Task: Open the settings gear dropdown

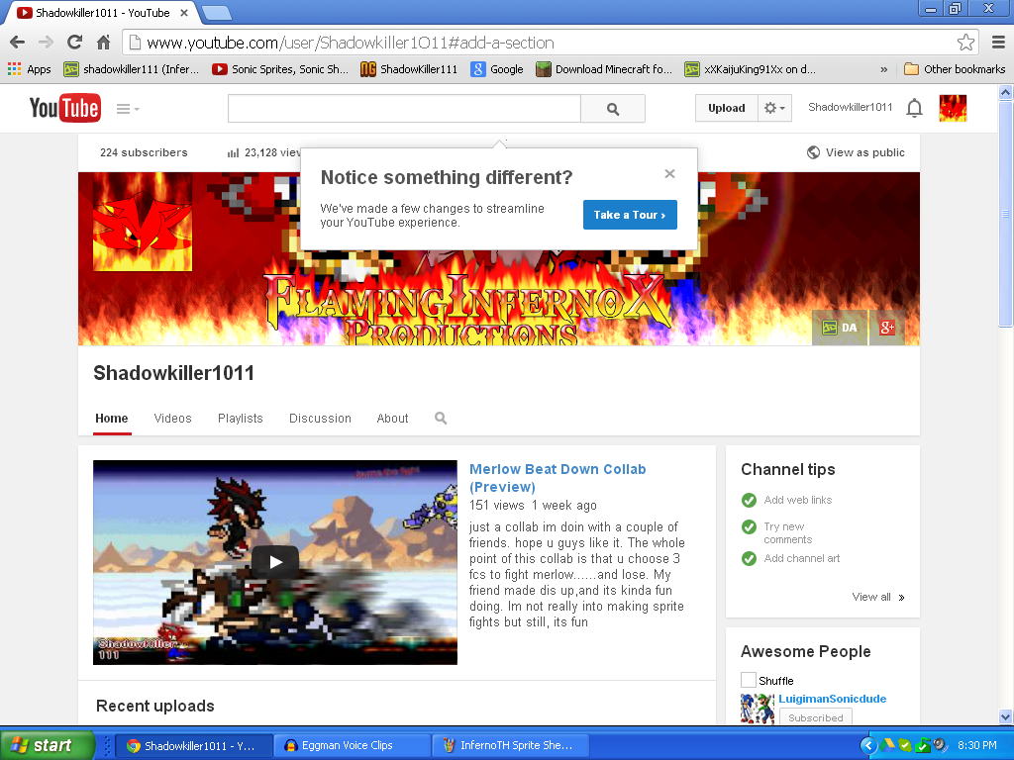Action: click(x=774, y=108)
